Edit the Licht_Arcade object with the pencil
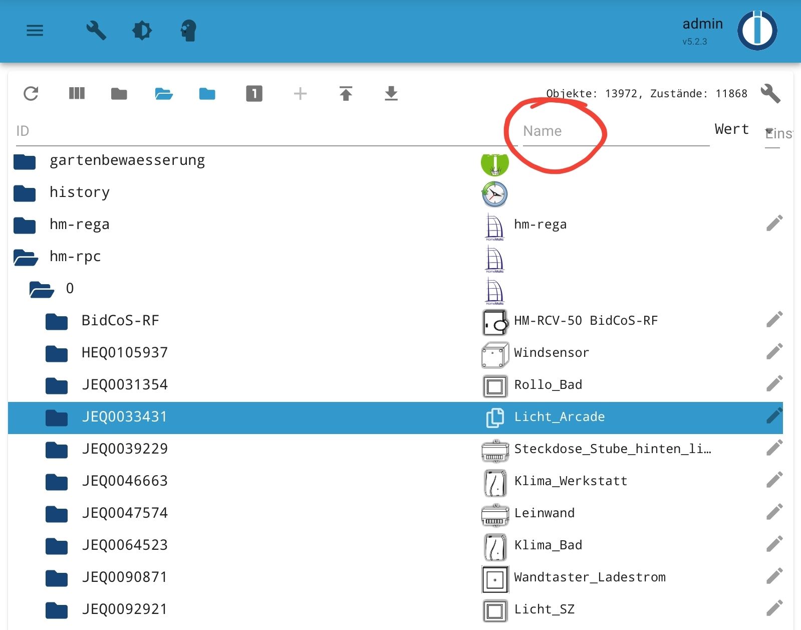The image size is (801, 630). coord(774,415)
